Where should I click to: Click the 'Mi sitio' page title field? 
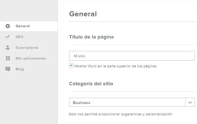point(132,56)
